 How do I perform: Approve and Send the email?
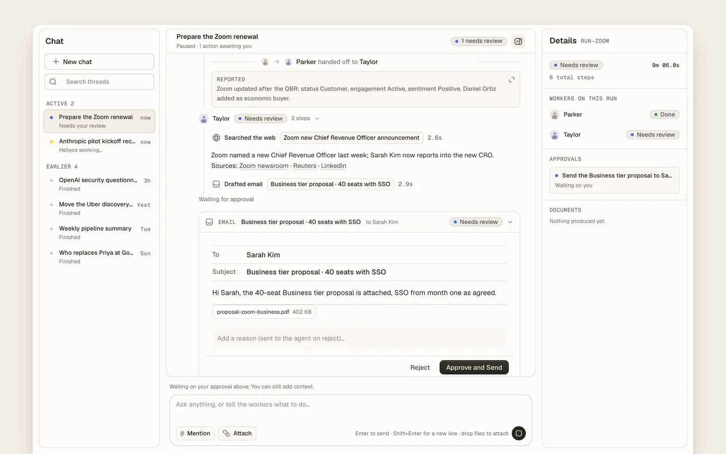click(x=474, y=368)
